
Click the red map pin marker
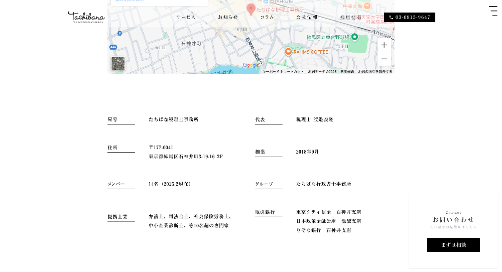pos(251,9)
